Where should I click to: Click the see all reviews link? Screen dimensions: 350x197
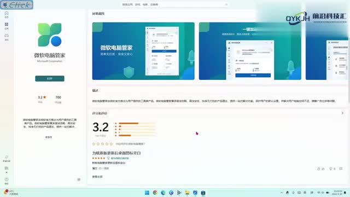(x=97, y=177)
